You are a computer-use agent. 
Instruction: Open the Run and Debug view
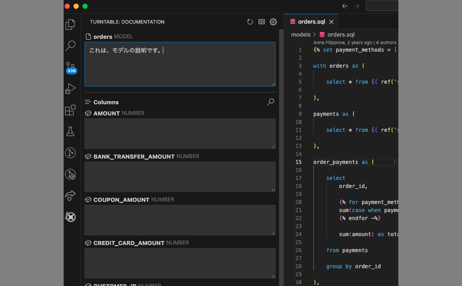click(70, 89)
